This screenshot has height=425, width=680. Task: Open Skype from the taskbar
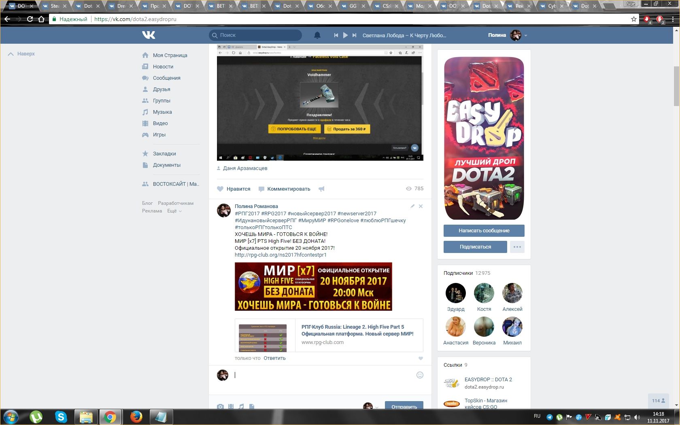pyautogui.click(x=61, y=417)
